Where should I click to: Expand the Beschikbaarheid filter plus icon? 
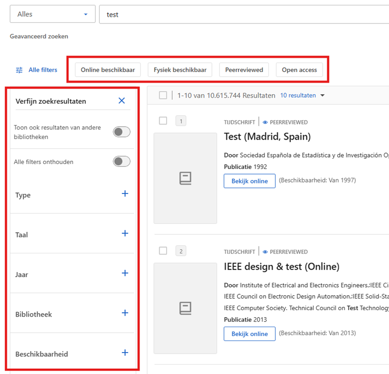[x=125, y=353]
